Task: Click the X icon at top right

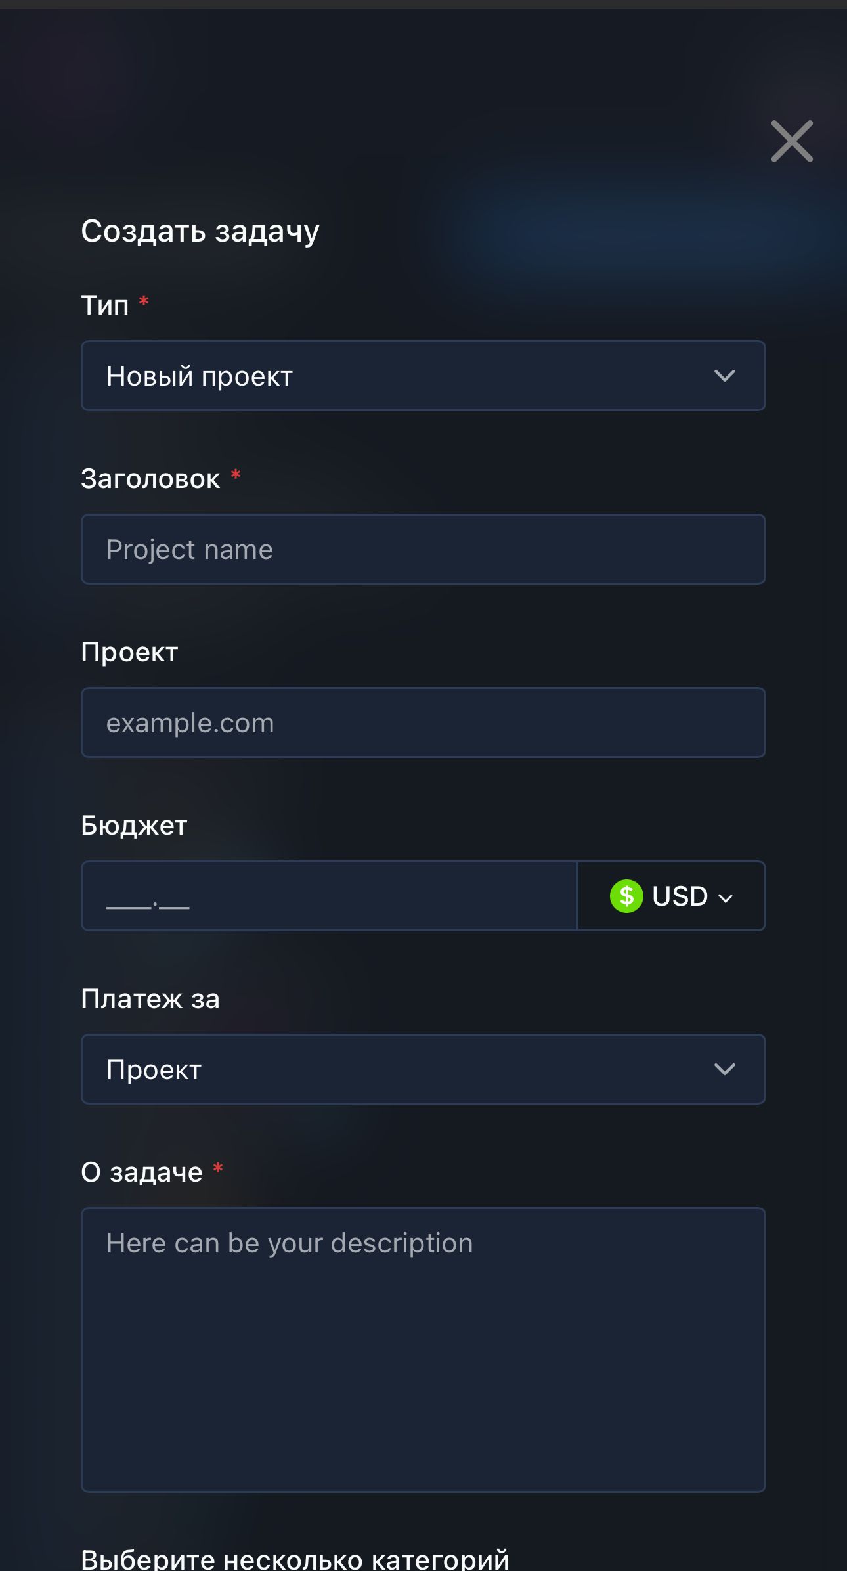Action: pyautogui.click(x=791, y=142)
